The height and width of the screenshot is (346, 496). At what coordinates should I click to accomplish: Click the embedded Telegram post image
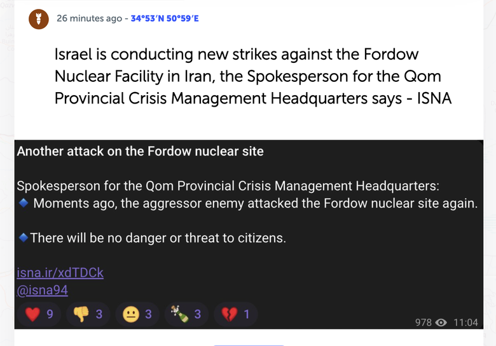(x=249, y=234)
